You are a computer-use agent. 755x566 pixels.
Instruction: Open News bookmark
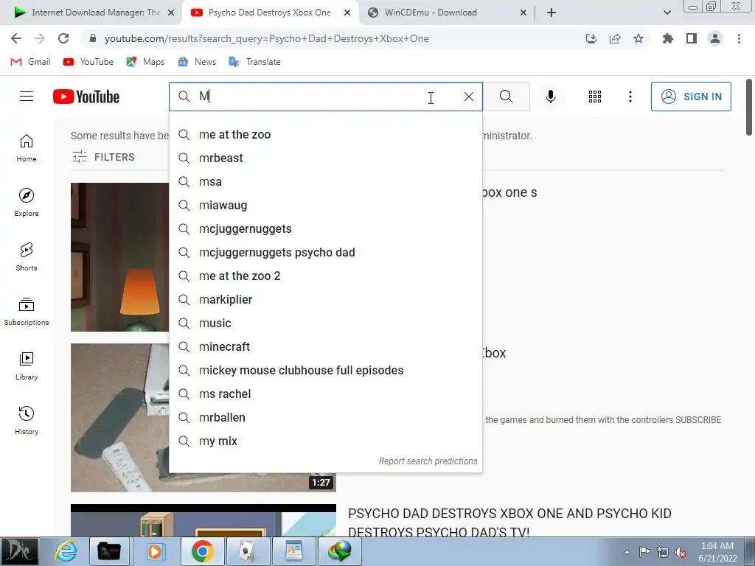pos(197,62)
